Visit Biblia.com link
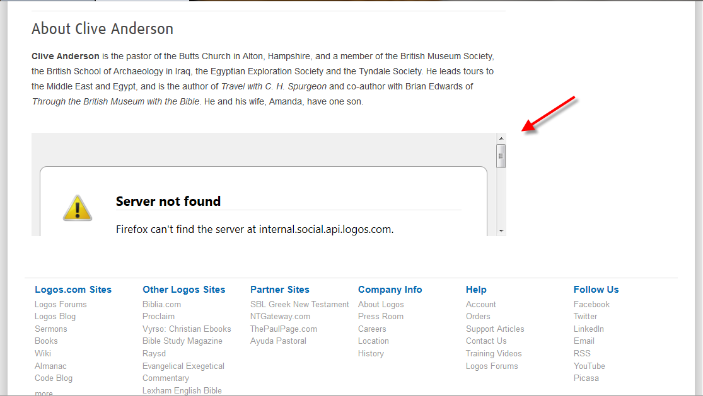The image size is (703, 396). click(161, 304)
